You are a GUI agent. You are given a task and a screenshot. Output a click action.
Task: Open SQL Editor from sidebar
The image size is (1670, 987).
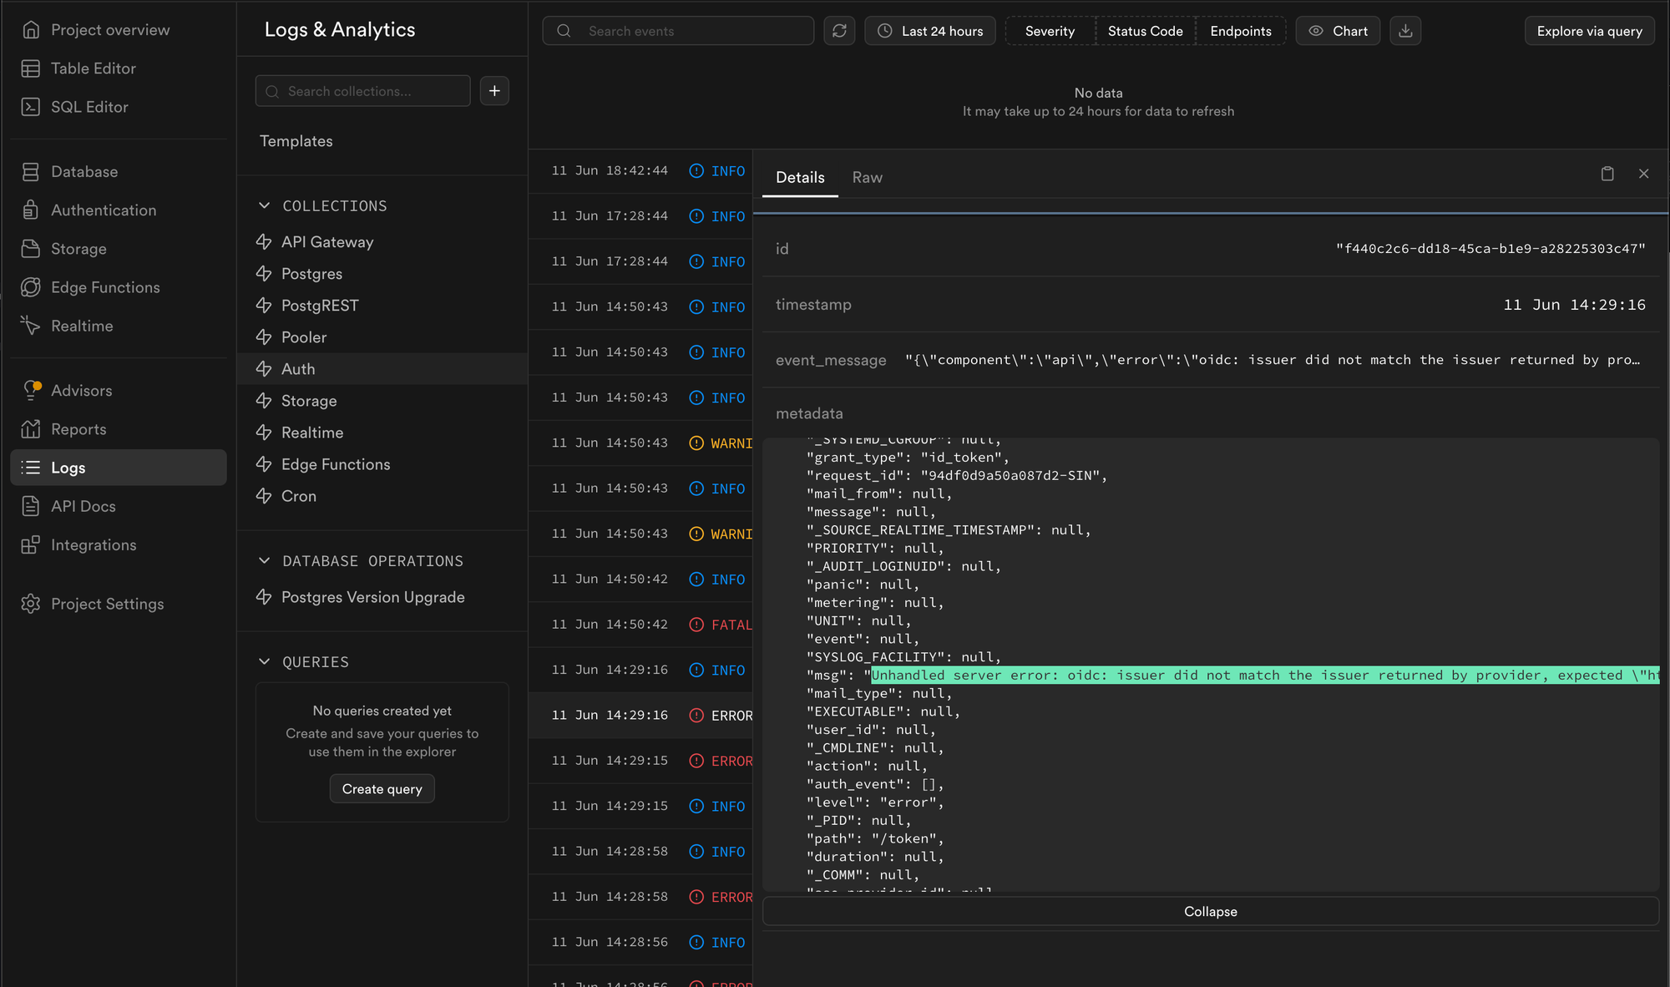(89, 107)
